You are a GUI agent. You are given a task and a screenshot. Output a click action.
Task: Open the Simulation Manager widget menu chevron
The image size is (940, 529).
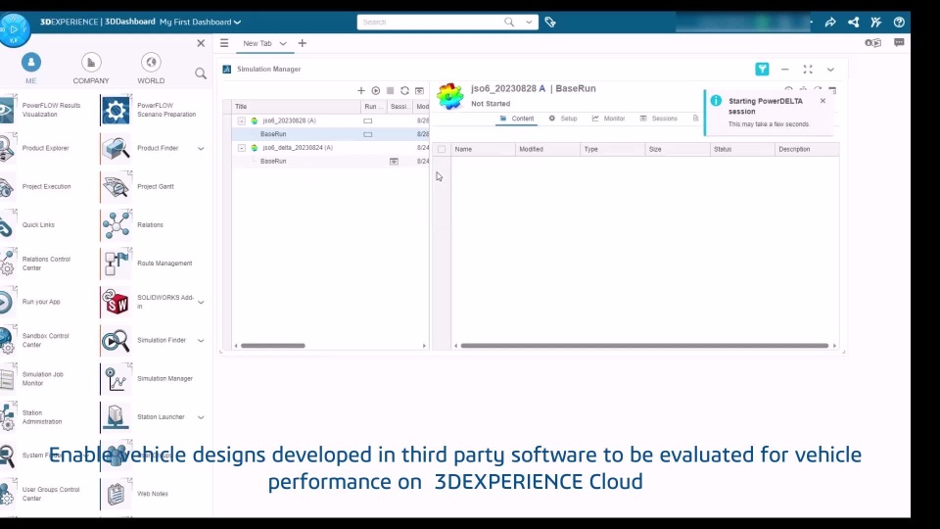tap(830, 70)
